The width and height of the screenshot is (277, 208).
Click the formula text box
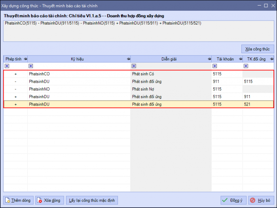138,31
